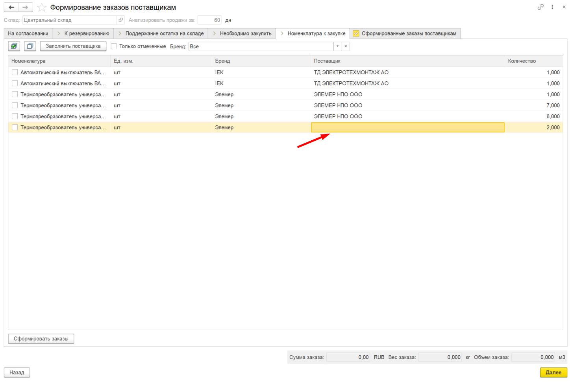The image size is (570, 382).
Task: Open the К резервированию tab
Action: [x=83, y=33]
